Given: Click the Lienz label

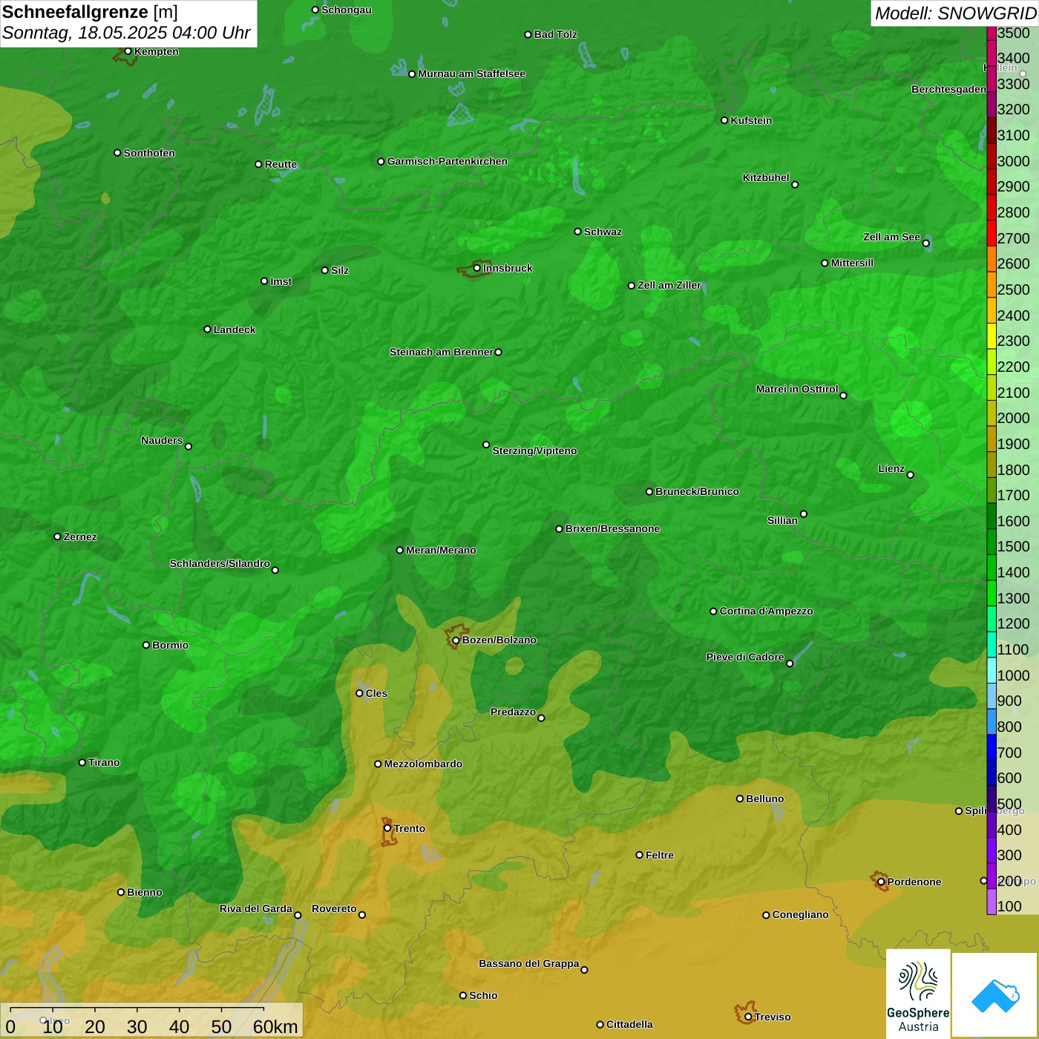Looking at the screenshot, I should [x=891, y=468].
